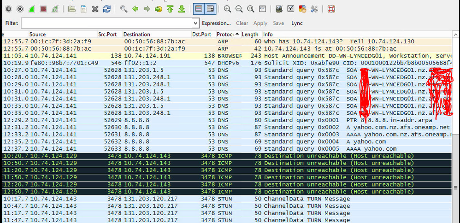Save the current filter

click(278, 23)
